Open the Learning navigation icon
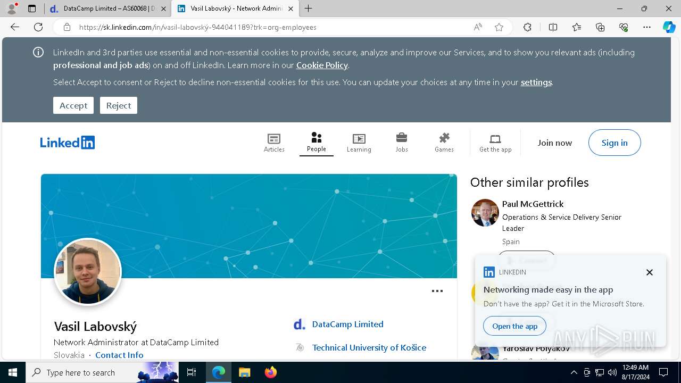 click(x=359, y=143)
